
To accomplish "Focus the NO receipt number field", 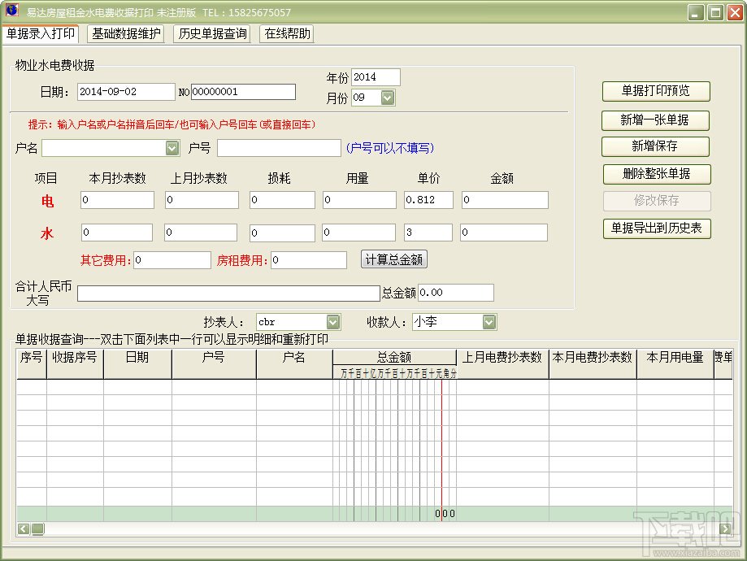I will click(x=243, y=92).
